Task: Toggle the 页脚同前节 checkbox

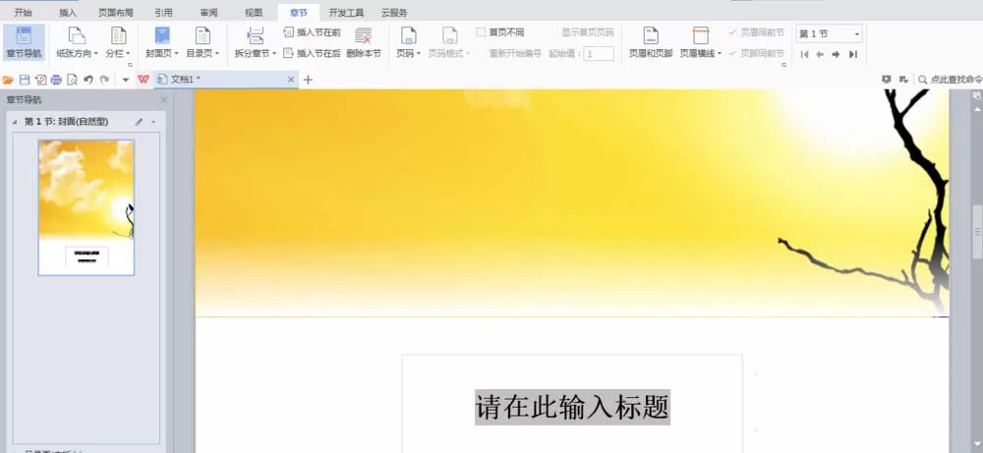Action: (x=756, y=53)
